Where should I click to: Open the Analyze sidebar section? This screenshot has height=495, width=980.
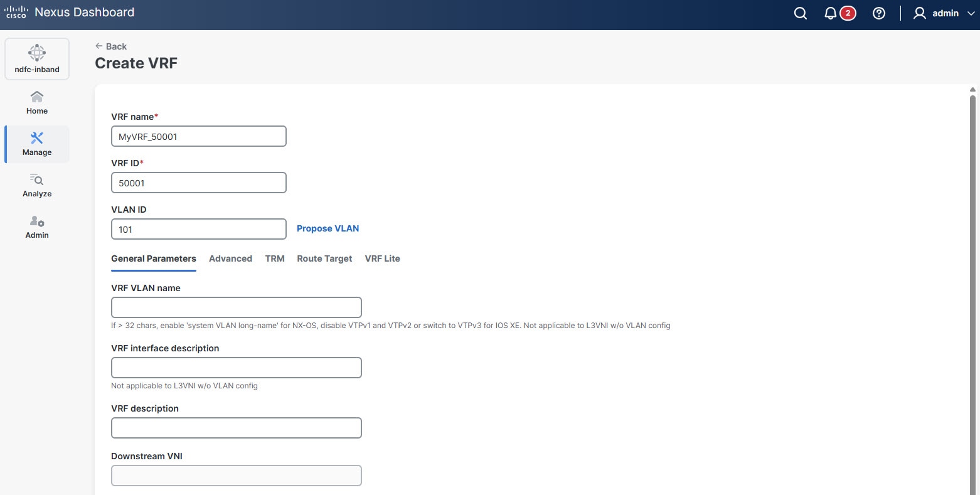tap(37, 186)
